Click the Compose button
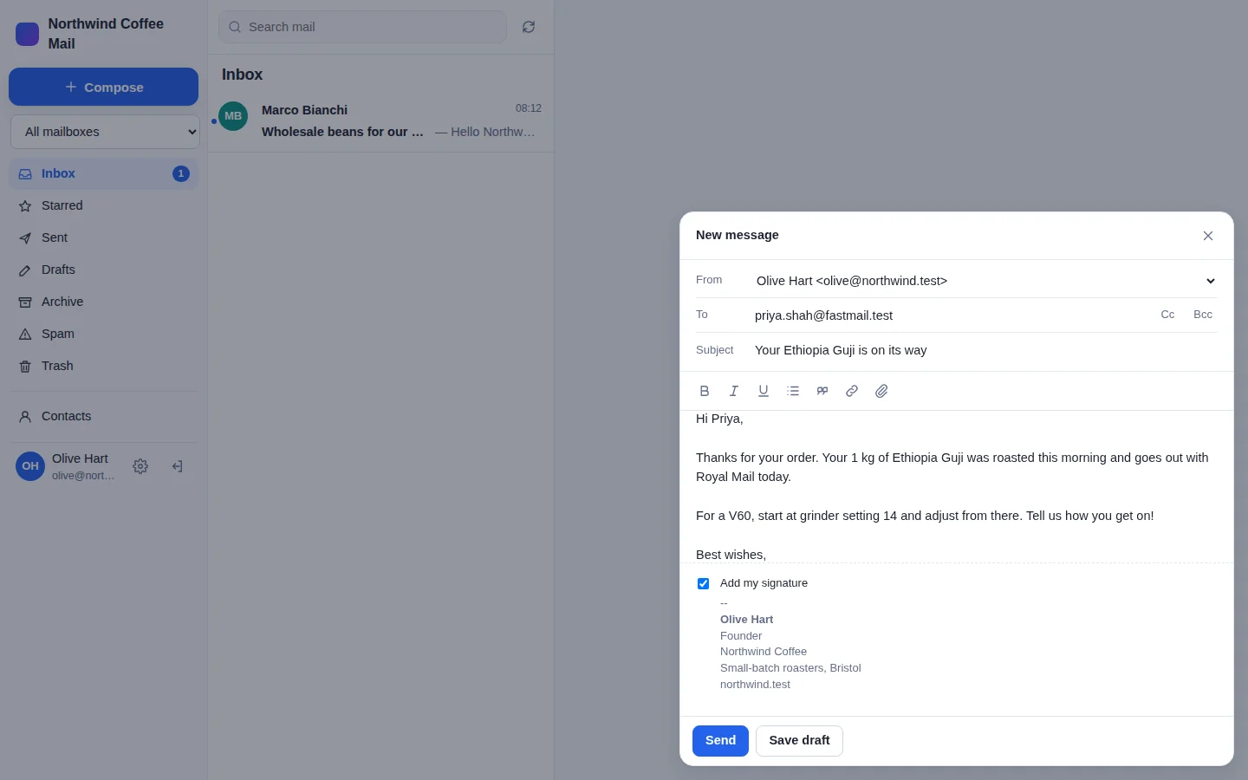Viewport: 1248px width, 780px height. 104,87
